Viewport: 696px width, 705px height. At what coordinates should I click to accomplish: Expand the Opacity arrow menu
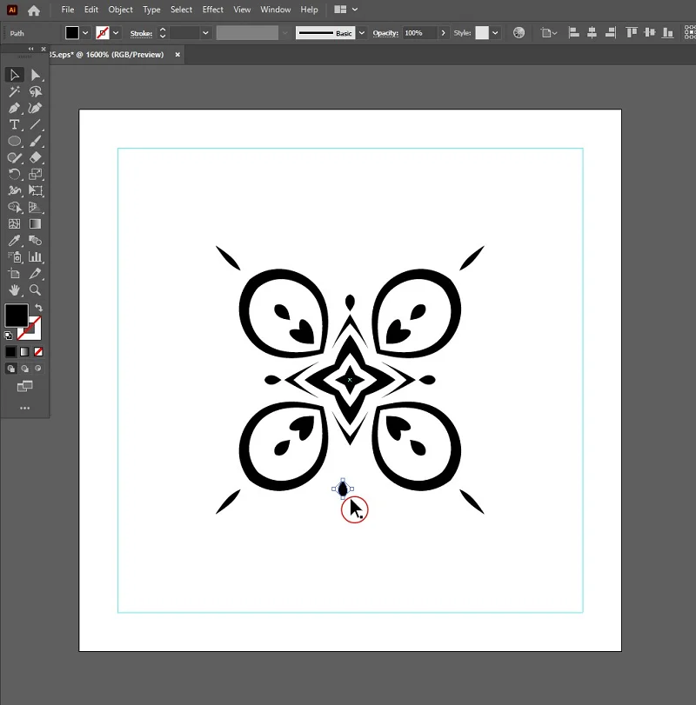pos(443,33)
